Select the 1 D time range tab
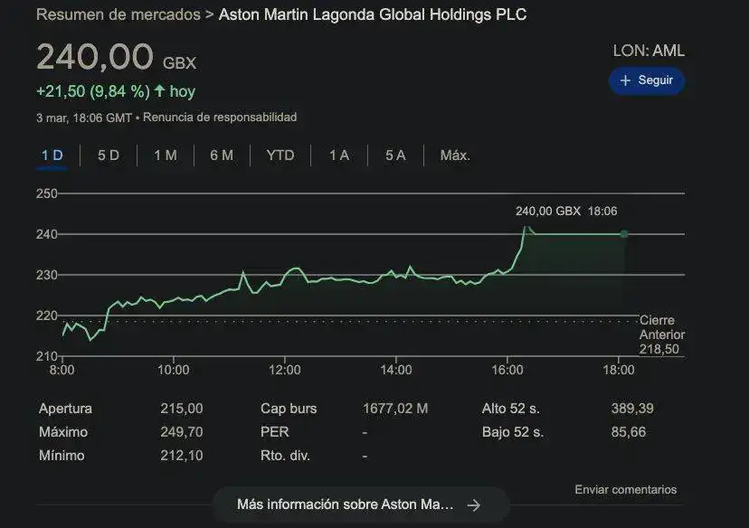The width and height of the screenshot is (749, 528). [52, 156]
